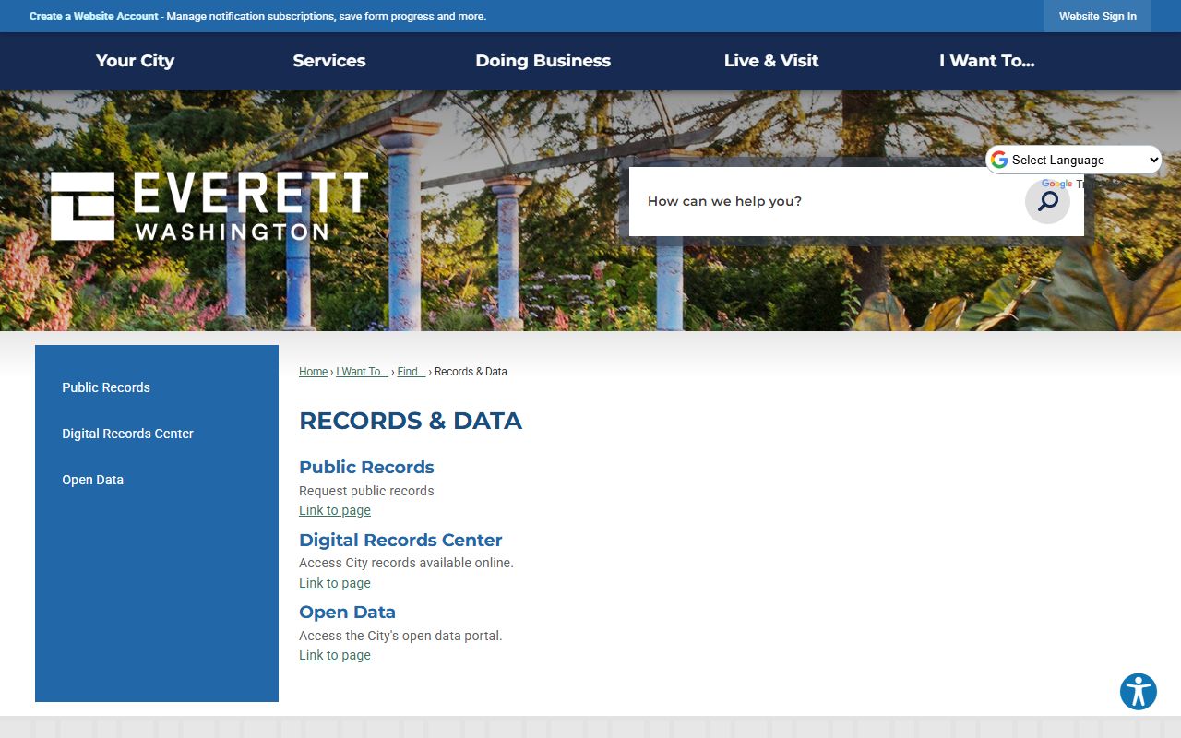Open the Digital Records Center heading link
1181x738 pixels.
400,540
